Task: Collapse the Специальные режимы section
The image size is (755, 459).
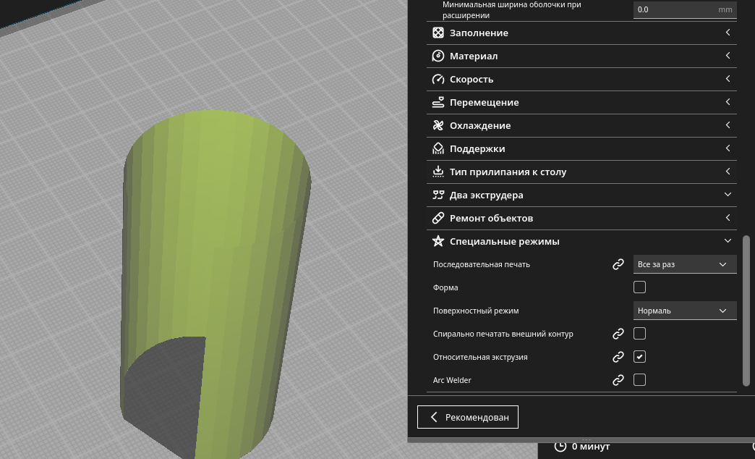Action: pyautogui.click(x=728, y=241)
